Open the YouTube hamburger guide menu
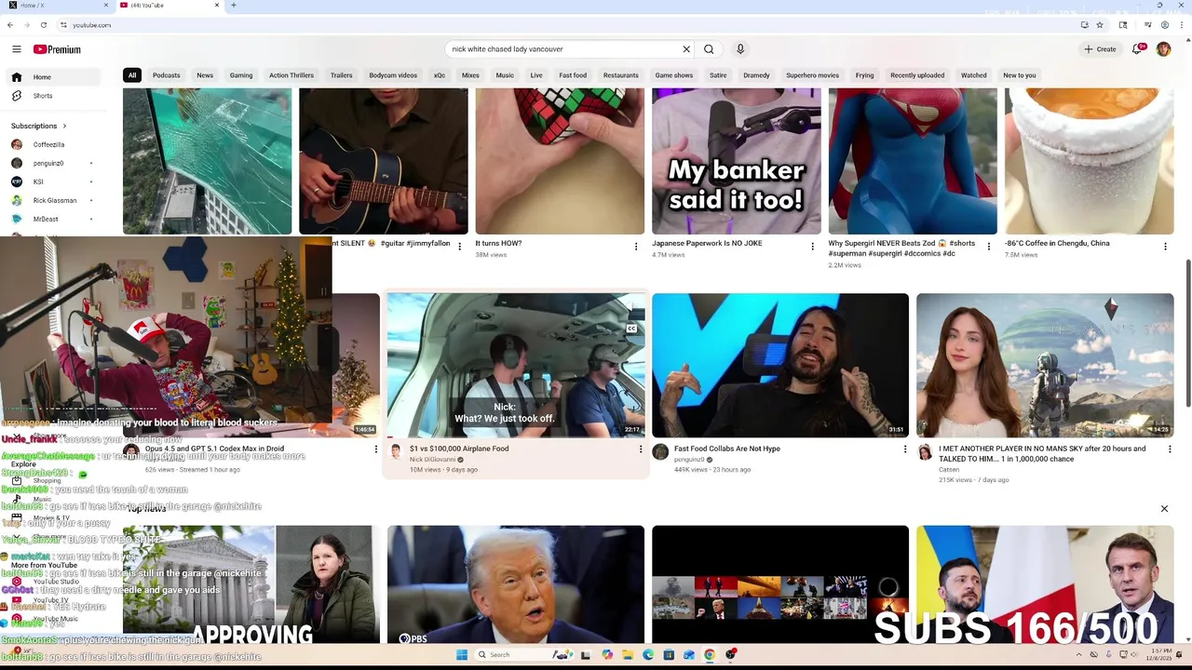 click(x=16, y=49)
